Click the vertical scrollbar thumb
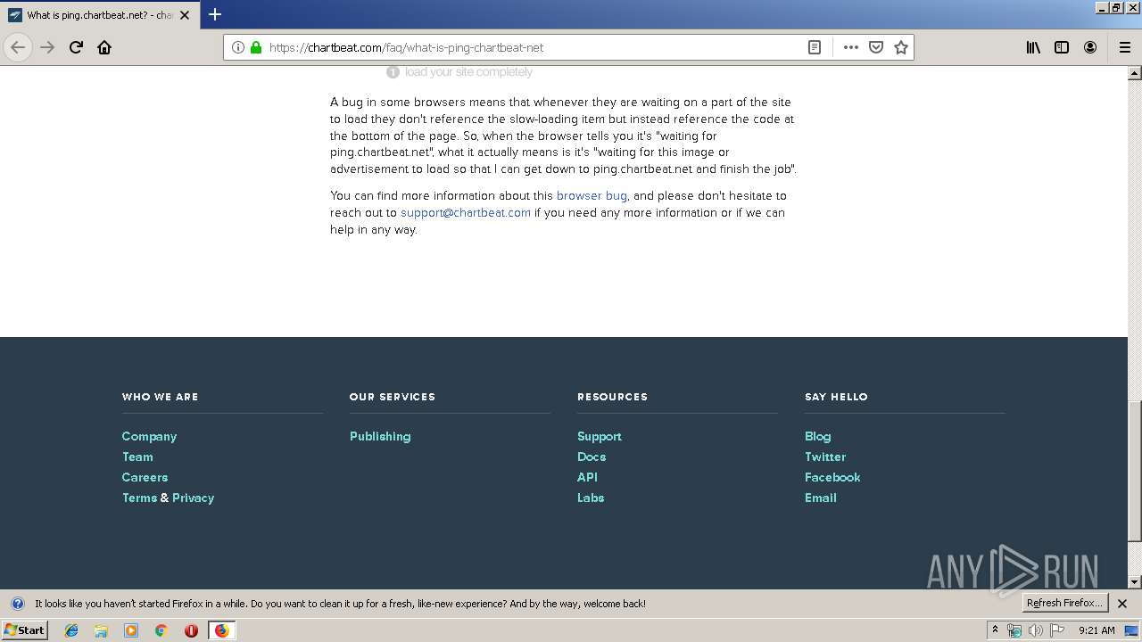The height and width of the screenshot is (642, 1142). coord(1135,471)
